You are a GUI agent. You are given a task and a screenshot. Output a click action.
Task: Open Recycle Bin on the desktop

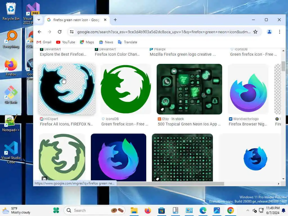[x=11, y=11]
